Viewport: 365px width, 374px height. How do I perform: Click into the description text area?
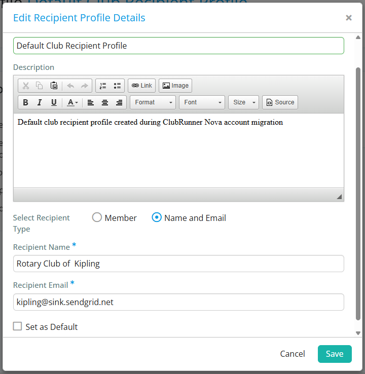point(178,151)
